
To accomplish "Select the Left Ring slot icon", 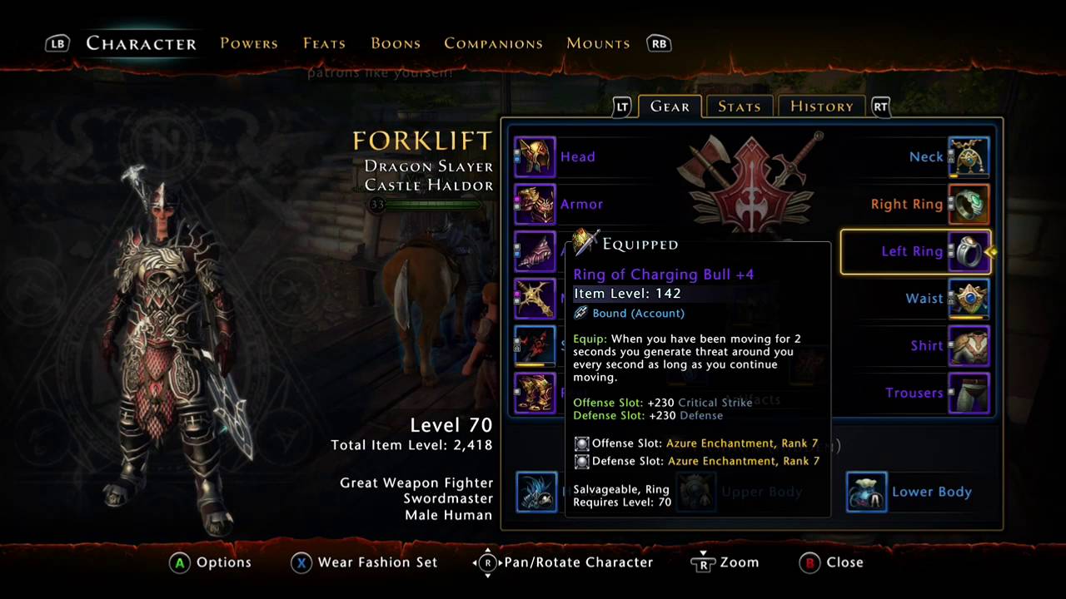I will tap(969, 252).
